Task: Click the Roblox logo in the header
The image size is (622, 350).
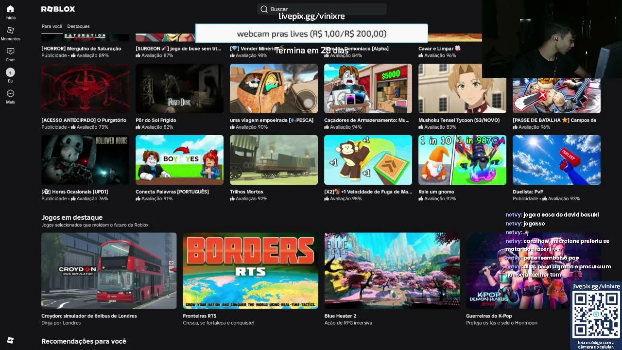Action: (58, 9)
